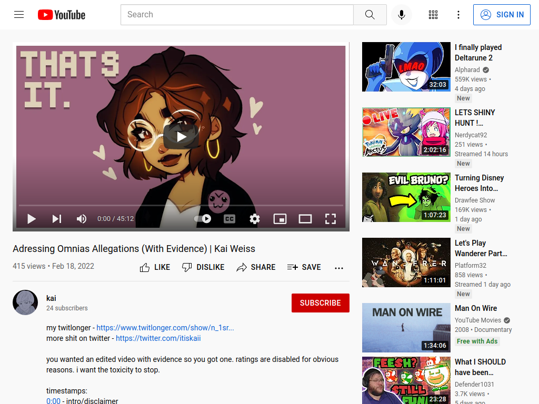Open 'Man On Wire' movie thumbnail
The width and height of the screenshot is (539, 404).
pyautogui.click(x=406, y=328)
